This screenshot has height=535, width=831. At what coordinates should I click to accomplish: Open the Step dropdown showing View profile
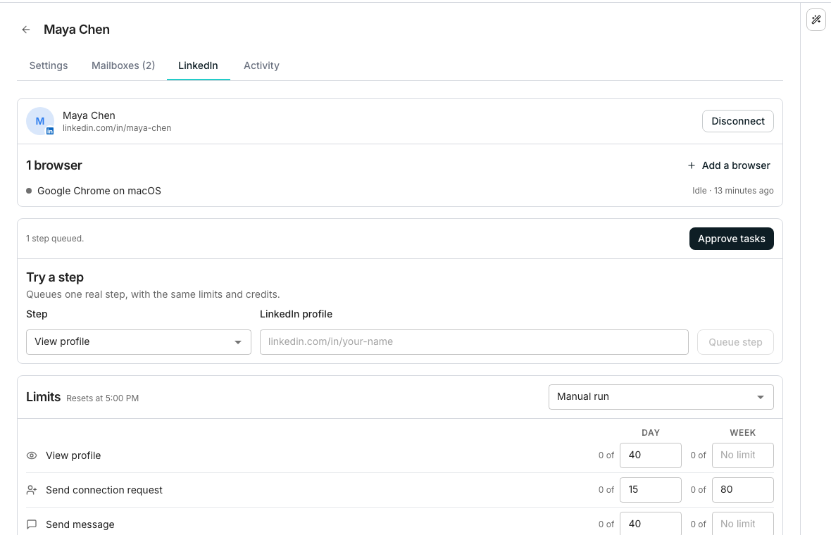coord(138,342)
